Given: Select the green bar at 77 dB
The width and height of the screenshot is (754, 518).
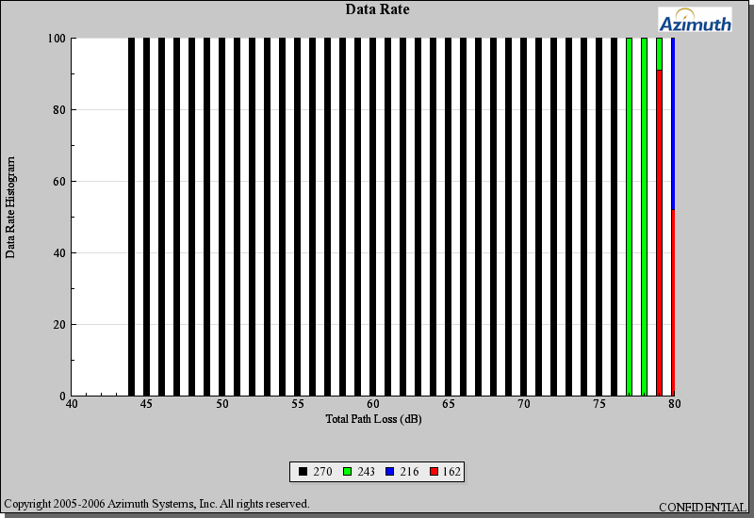Looking at the screenshot, I should (x=629, y=217).
